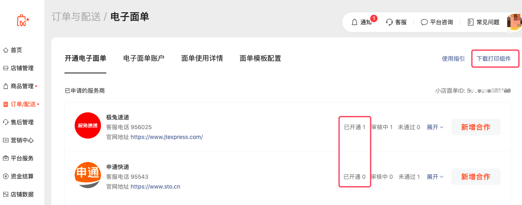Click the 营销中心 ticket icon
The image size is (522, 205).
tap(6, 140)
